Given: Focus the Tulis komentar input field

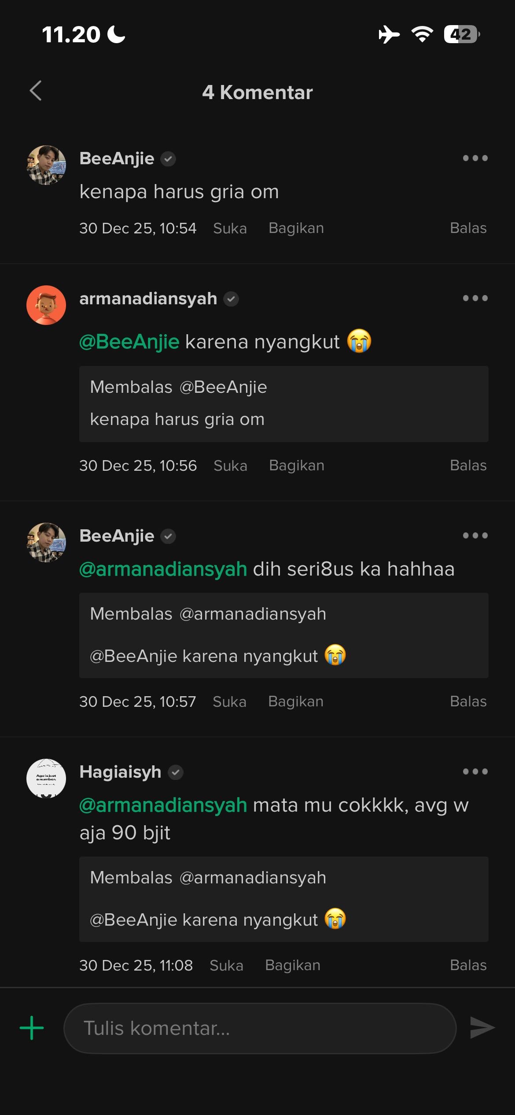Looking at the screenshot, I should click(x=260, y=1028).
